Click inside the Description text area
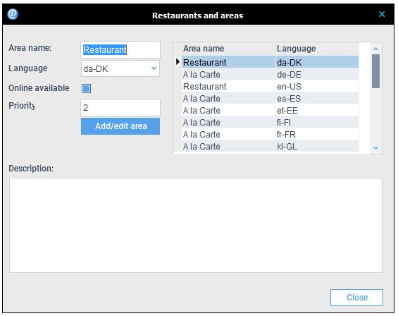This screenshot has width=398, height=316. point(196,226)
